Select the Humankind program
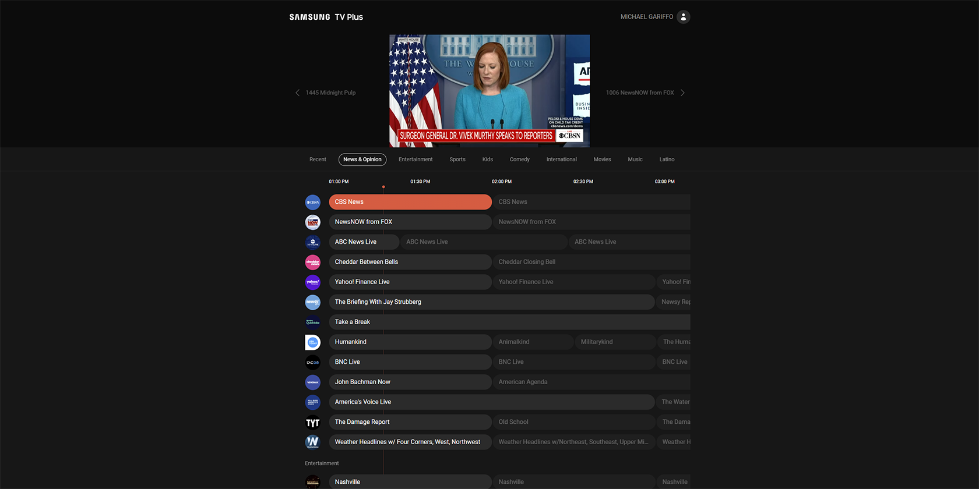 click(x=410, y=342)
